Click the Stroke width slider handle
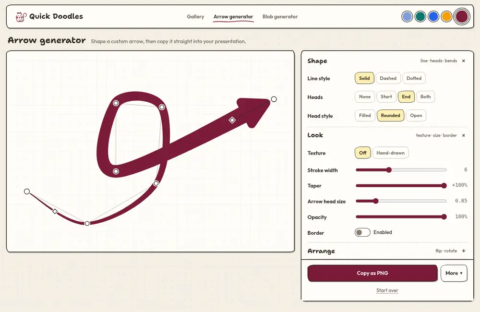480x312 pixels. (x=389, y=170)
